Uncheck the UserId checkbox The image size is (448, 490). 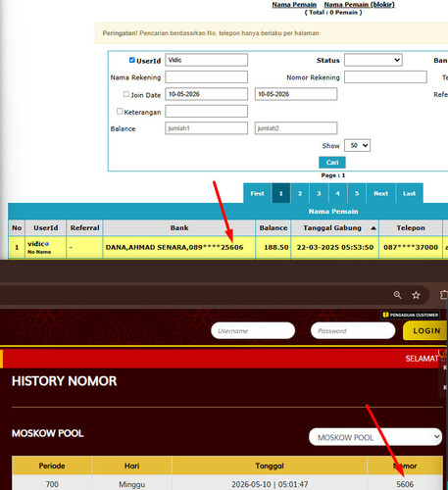click(132, 60)
